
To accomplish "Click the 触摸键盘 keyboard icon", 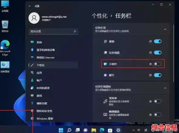I will pyautogui.click(x=105, y=114).
